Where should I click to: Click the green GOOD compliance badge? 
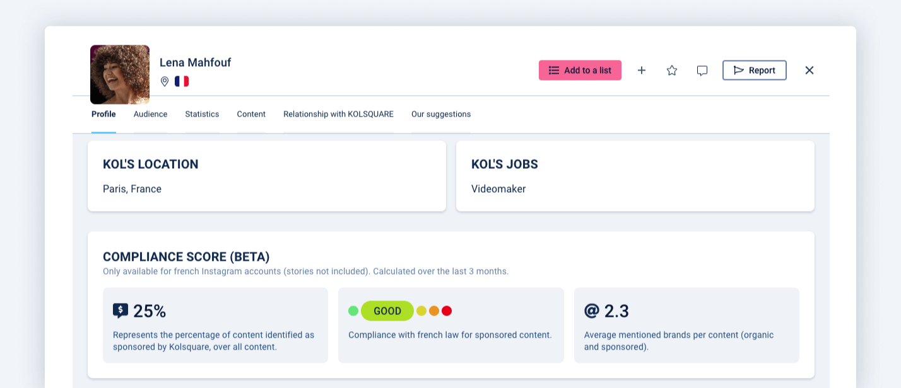[387, 311]
